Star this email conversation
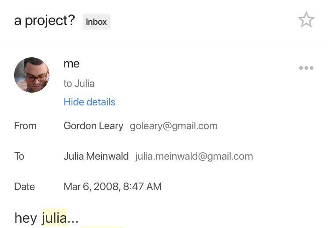Image resolution: width=328 pixels, height=228 pixels. [x=306, y=20]
